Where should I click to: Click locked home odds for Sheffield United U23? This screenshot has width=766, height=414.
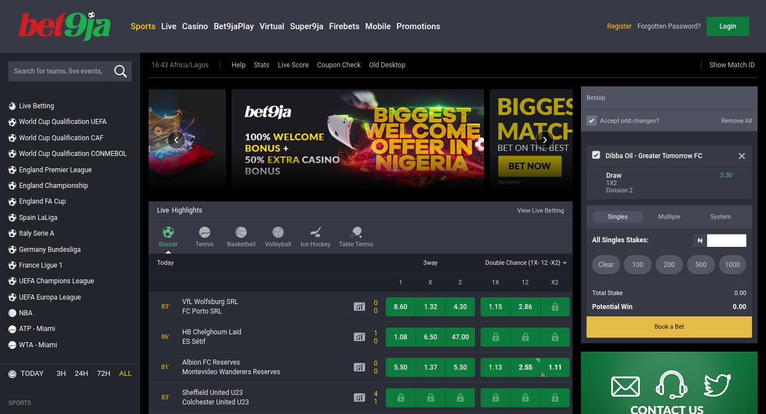point(400,398)
